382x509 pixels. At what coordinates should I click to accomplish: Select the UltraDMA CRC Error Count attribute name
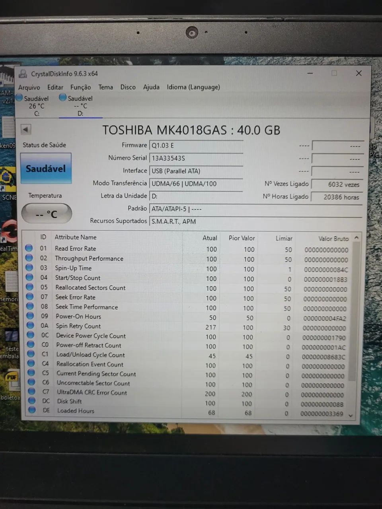coord(92,392)
